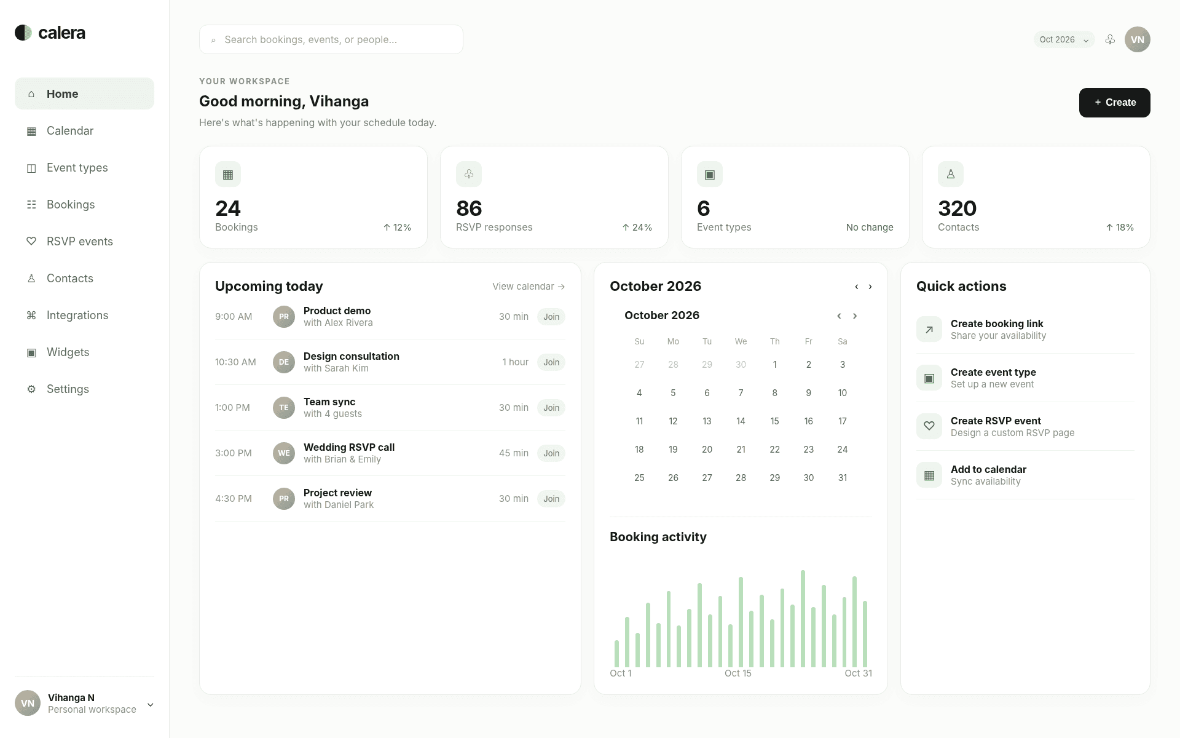This screenshot has width=1180, height=738.
Task: Click the Home house icon in sidebar
Action: (31, 94)
